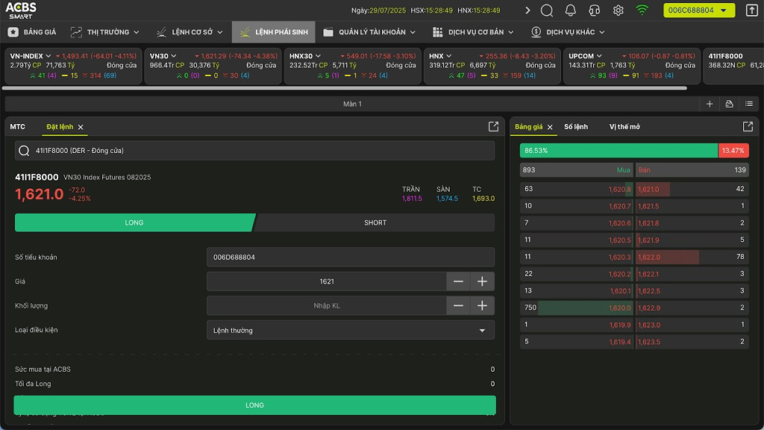The width and height of the screenshot is (764, 430).
Task: Click the save layout icon beside plus
Action: pyautogui.click(x=729, y=104)
